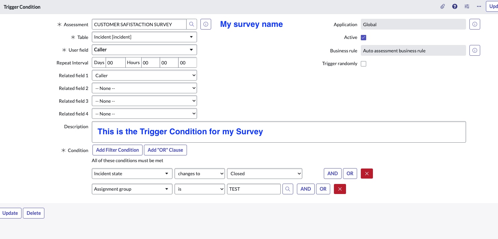The height and width of the screenshot is (239, 498).
Task: Click the Assessment lookup search icon
Action: coord(191,24)
